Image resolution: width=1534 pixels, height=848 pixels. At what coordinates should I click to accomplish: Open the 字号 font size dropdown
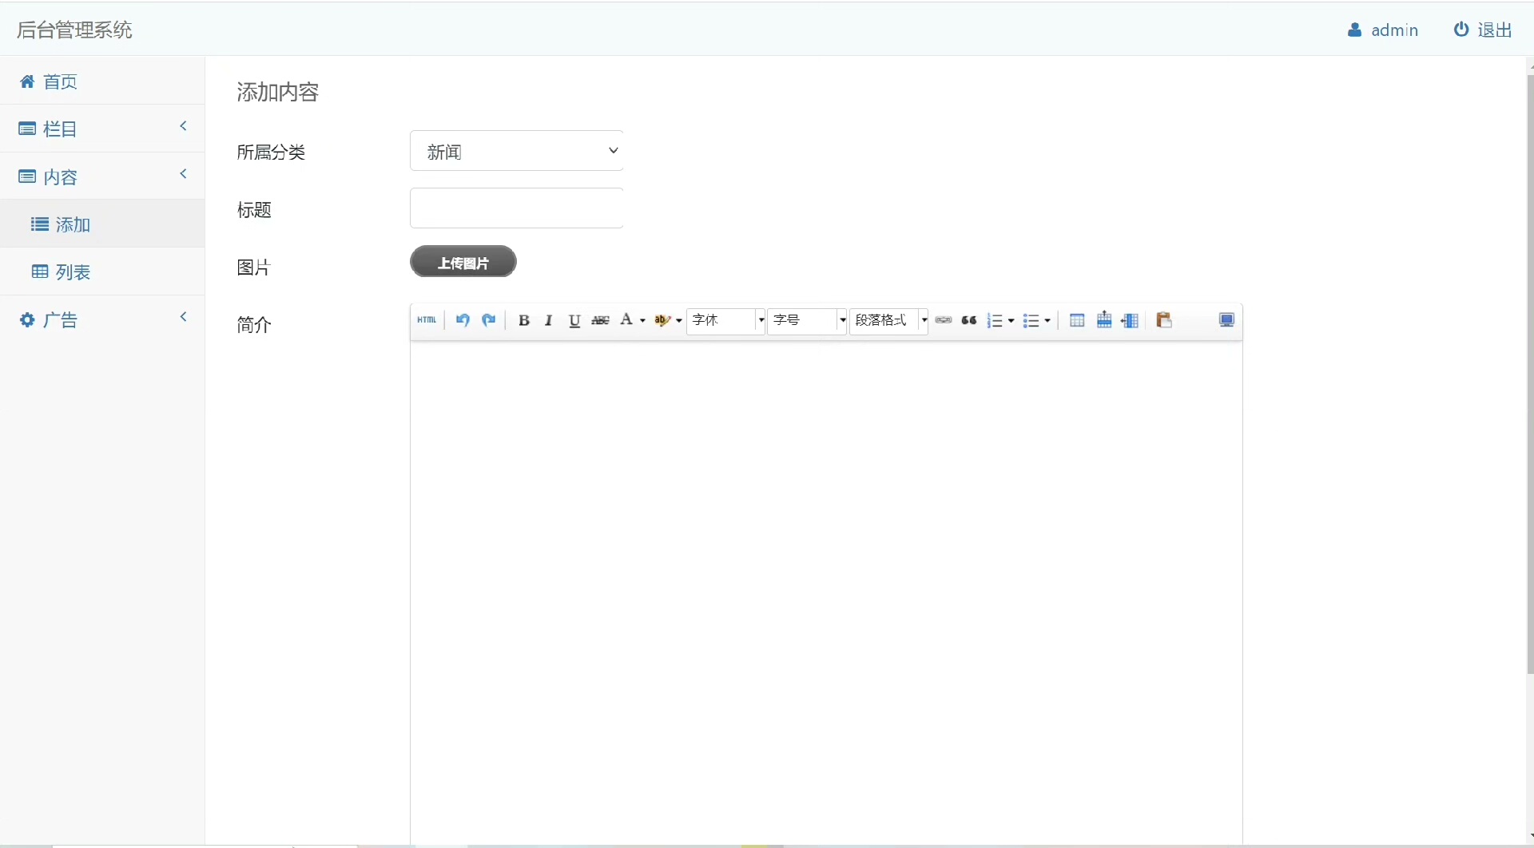808,320
